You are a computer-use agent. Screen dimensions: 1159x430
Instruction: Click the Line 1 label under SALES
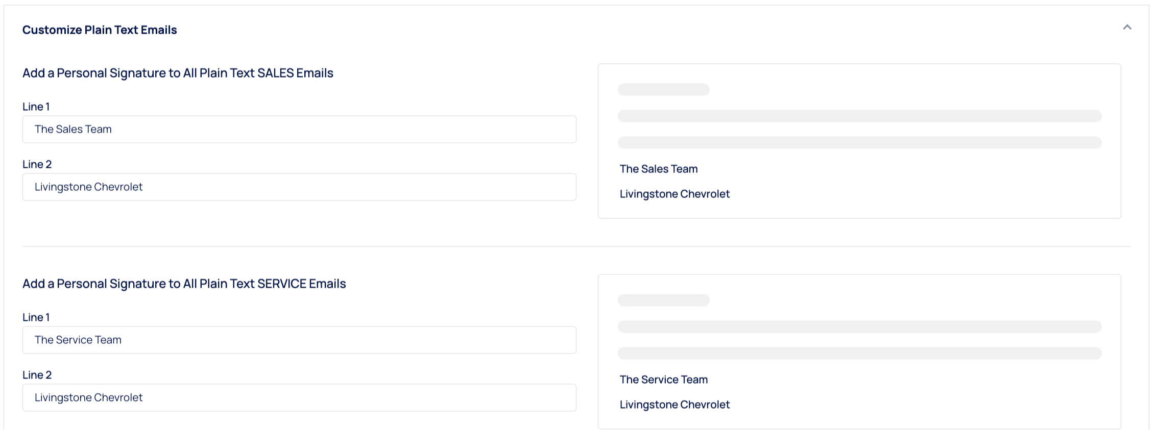pyautogui.click(x=36, y=107)
